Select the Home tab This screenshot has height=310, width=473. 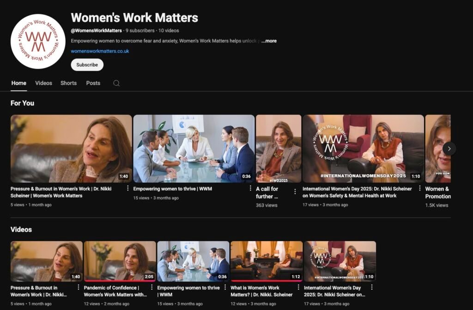pos(18,83)
